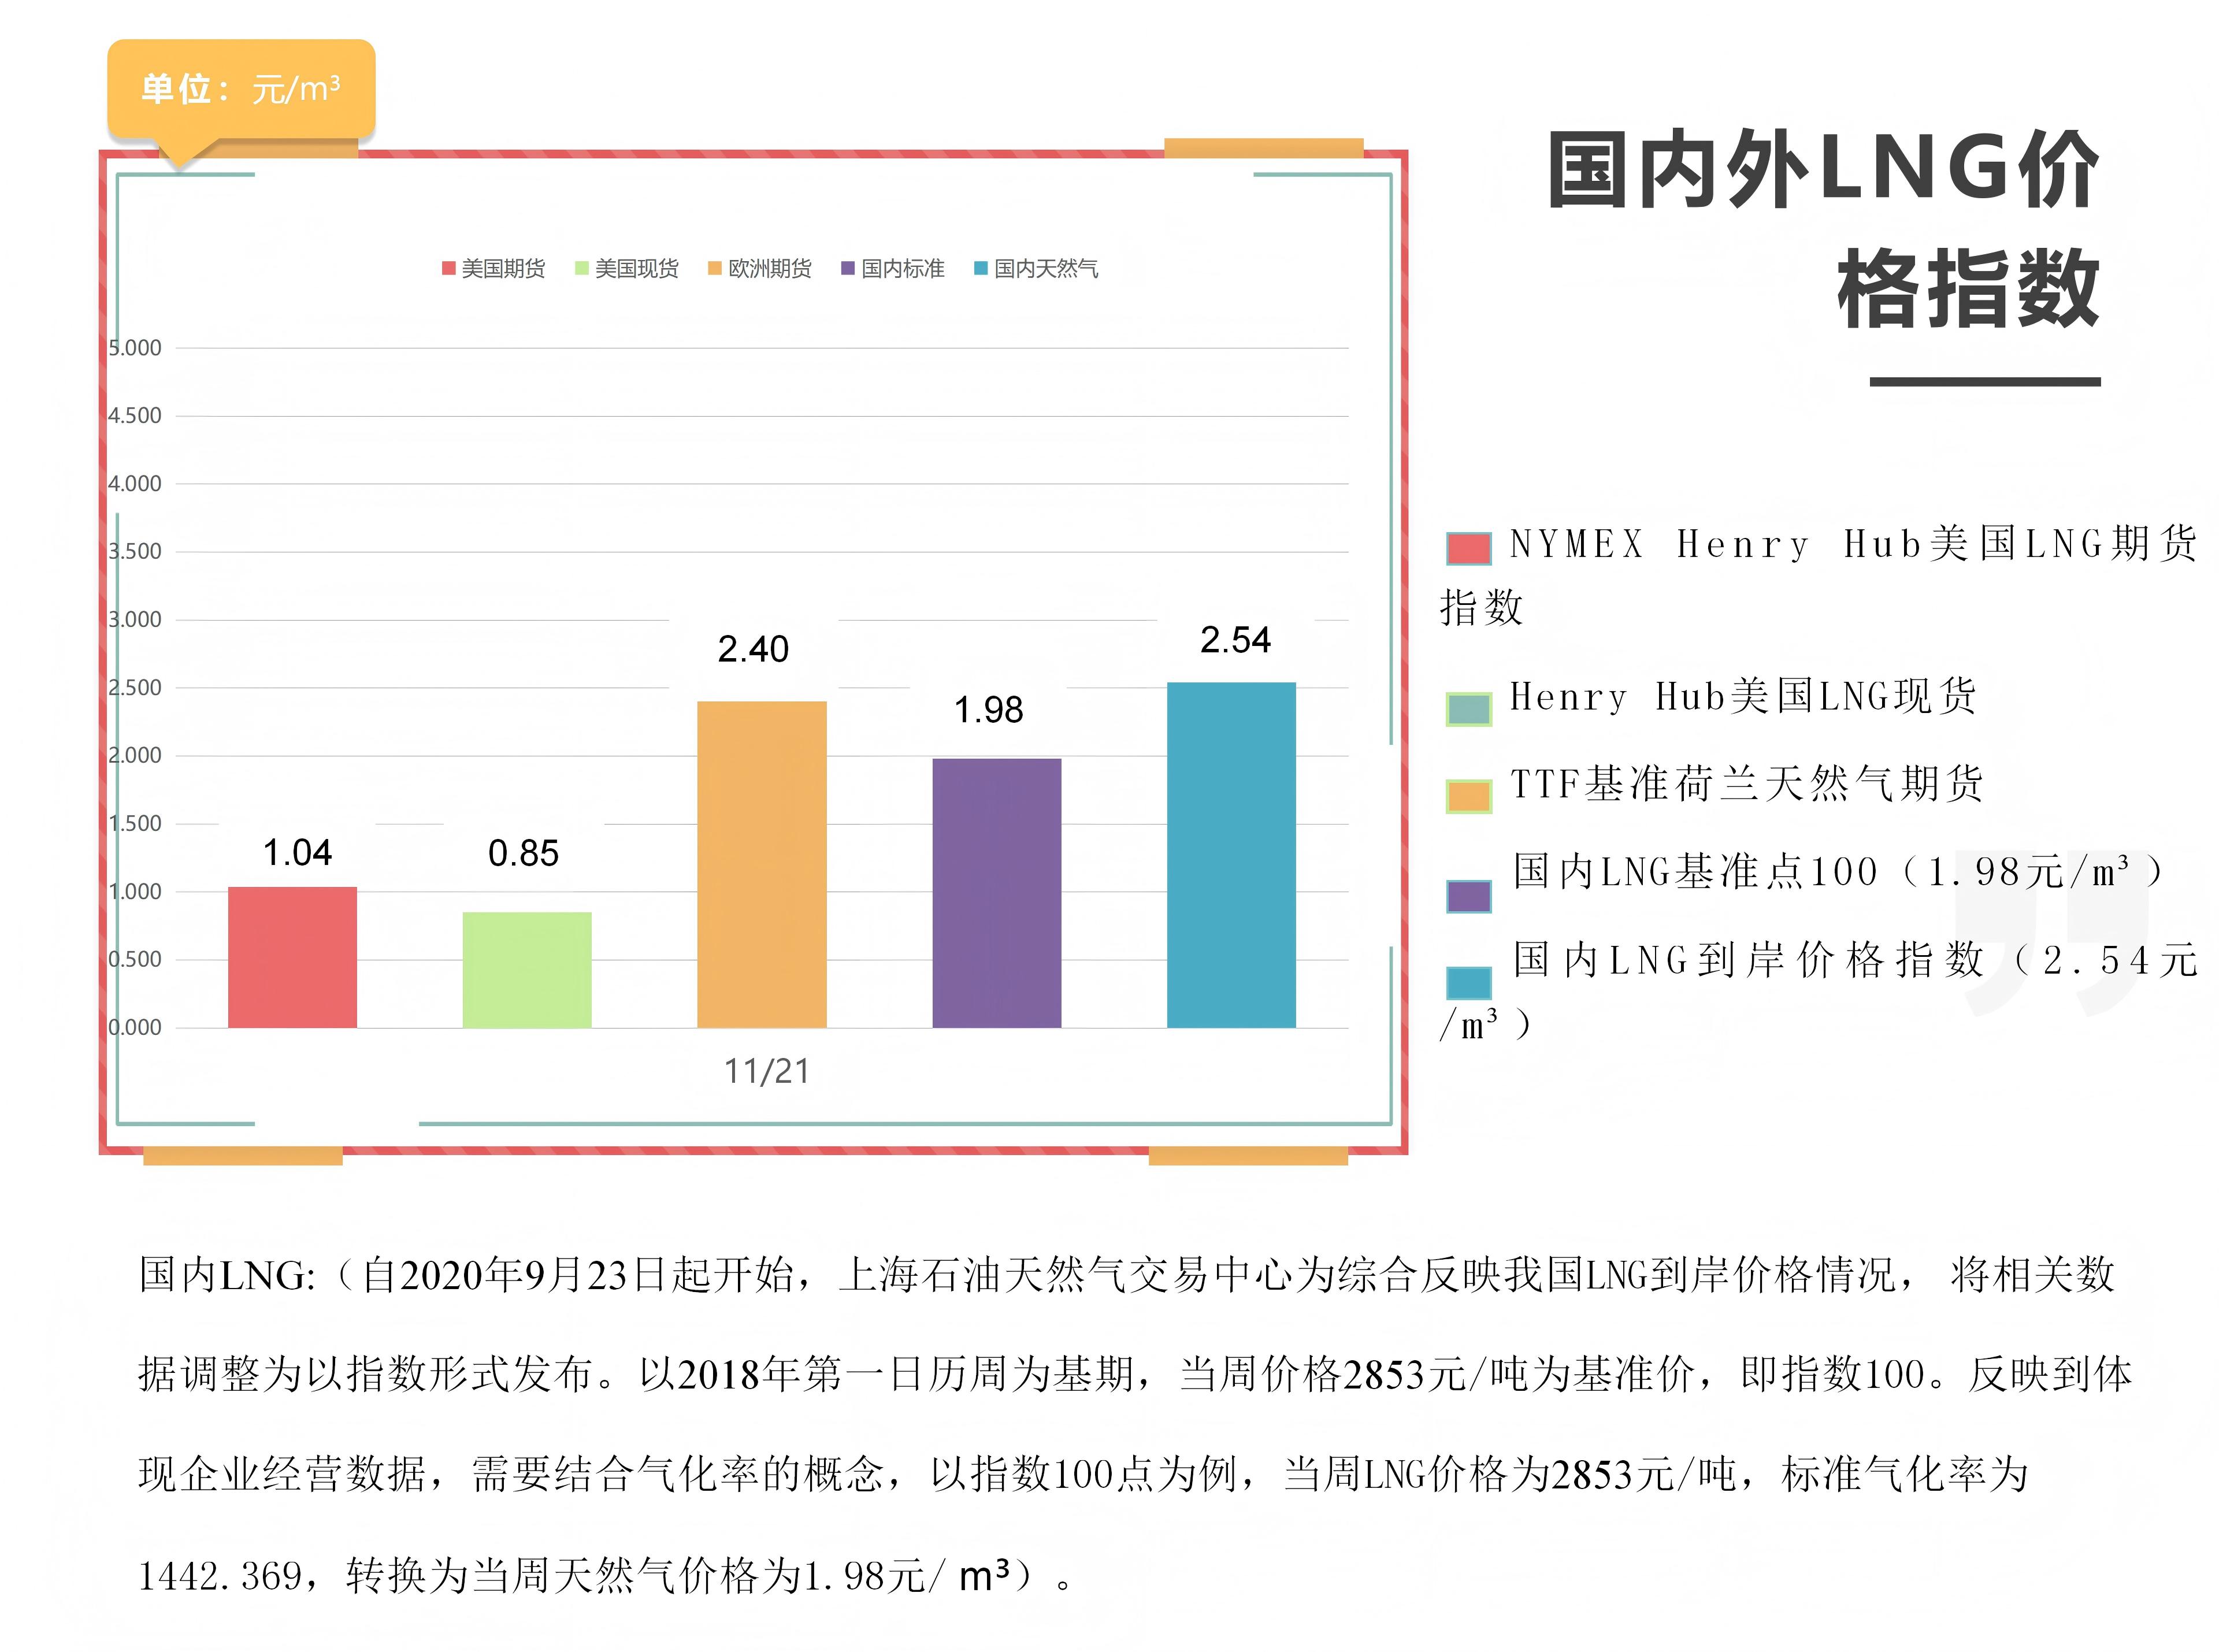This screenshot has height=1652, width=2219.
Task: Click the 2.500 y-axis label
Action: tap(135, 688)
